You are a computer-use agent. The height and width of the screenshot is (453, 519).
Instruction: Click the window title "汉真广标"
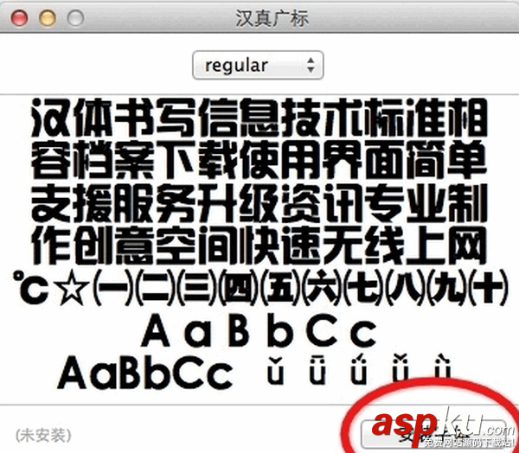(272, 18)
